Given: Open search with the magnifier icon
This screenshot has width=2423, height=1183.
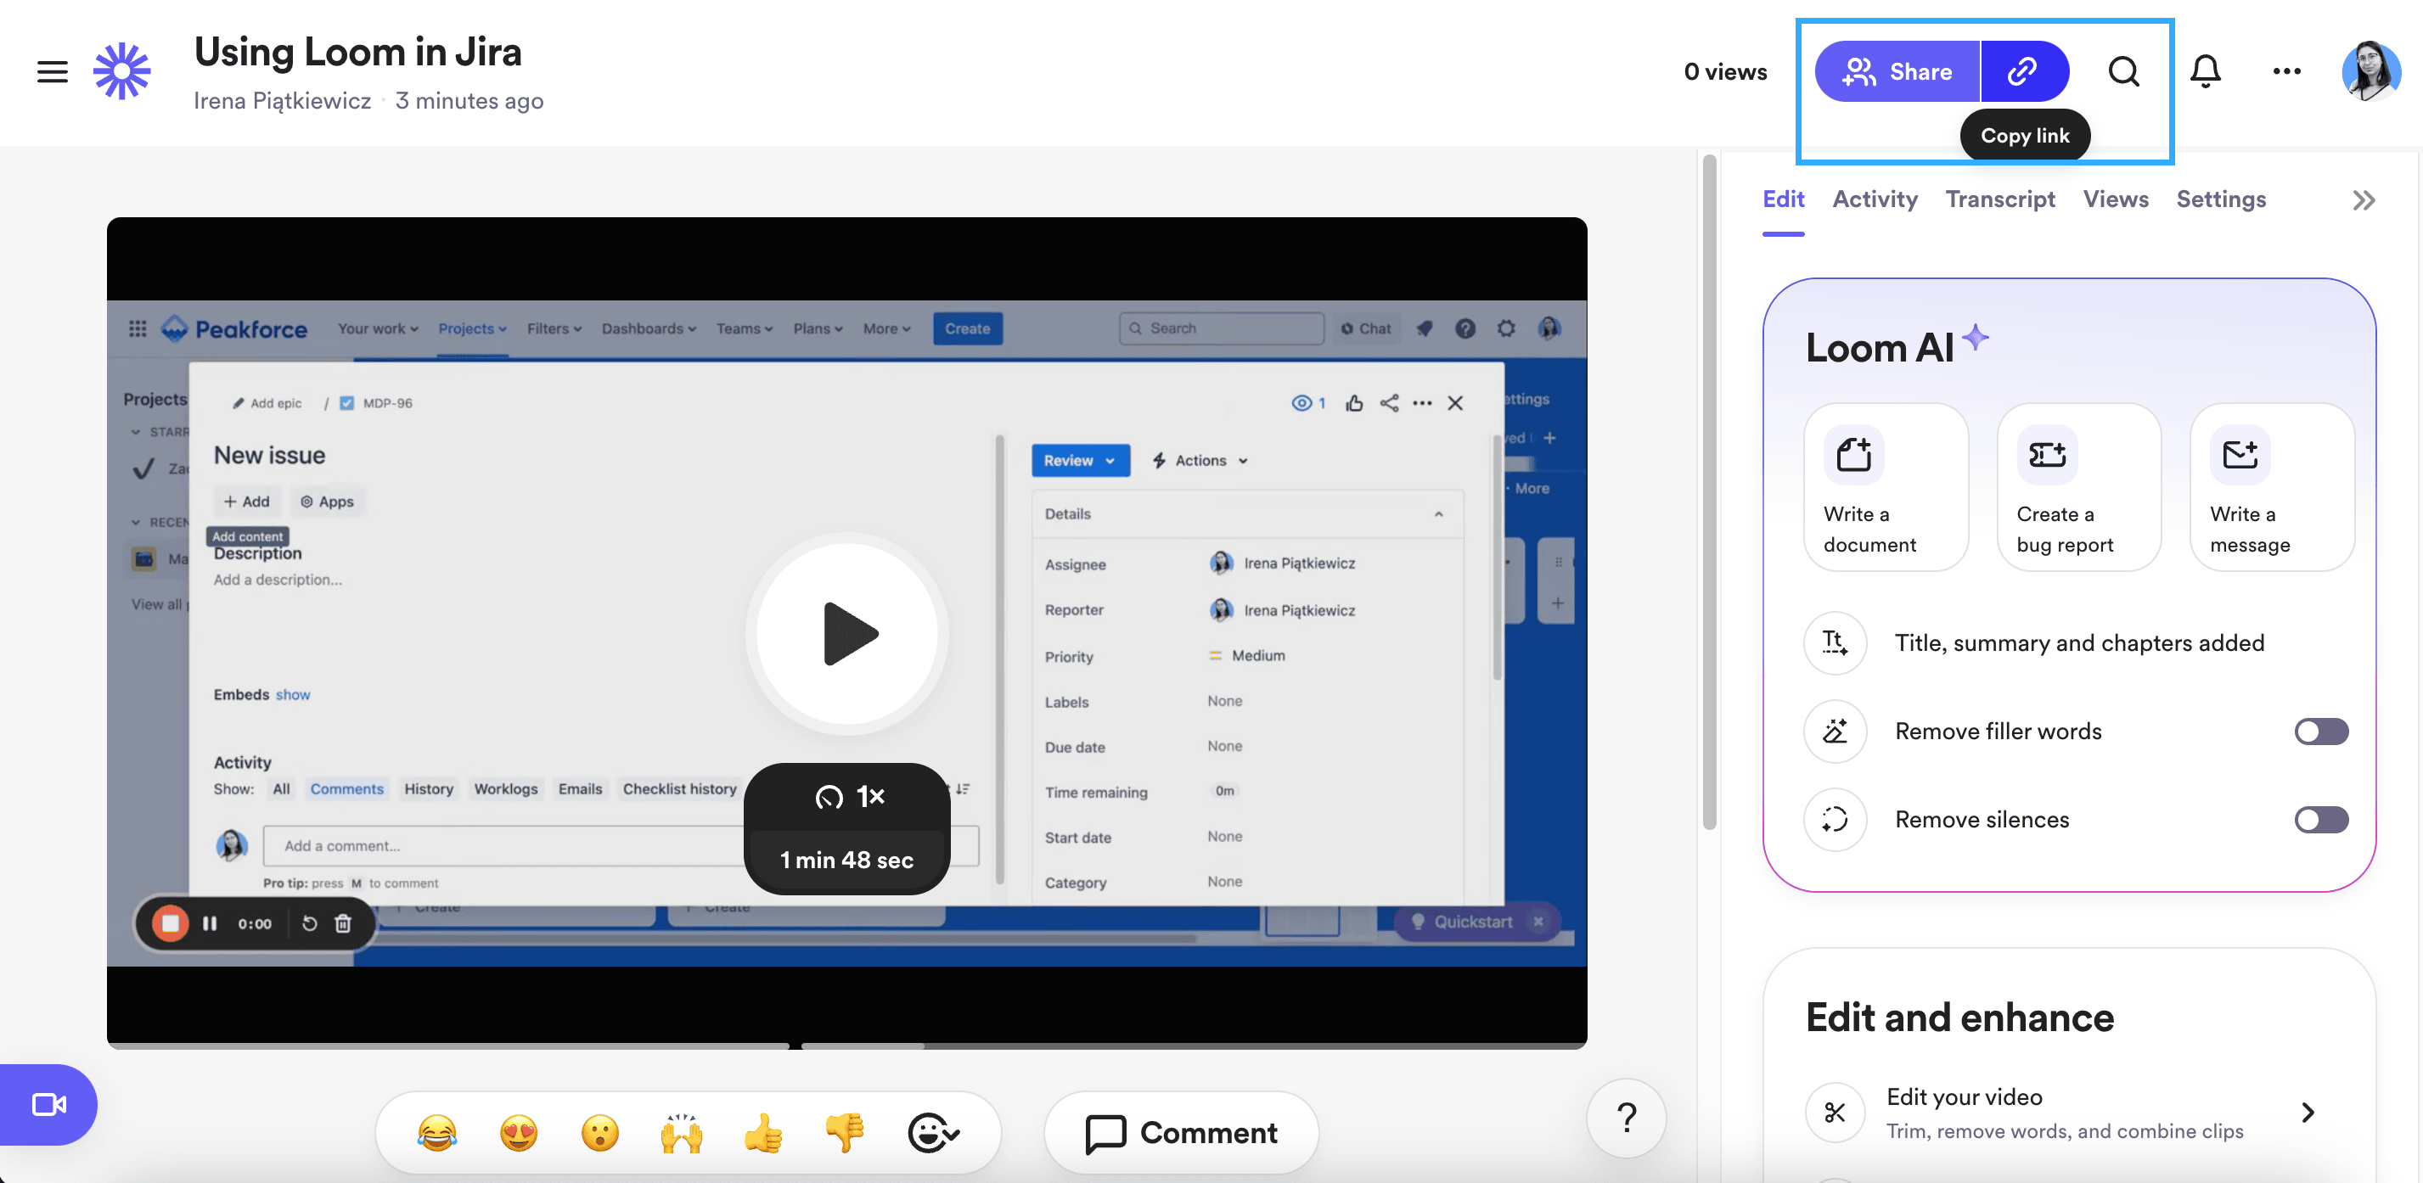Looking at the screenshot, I should coord(2124,71).
